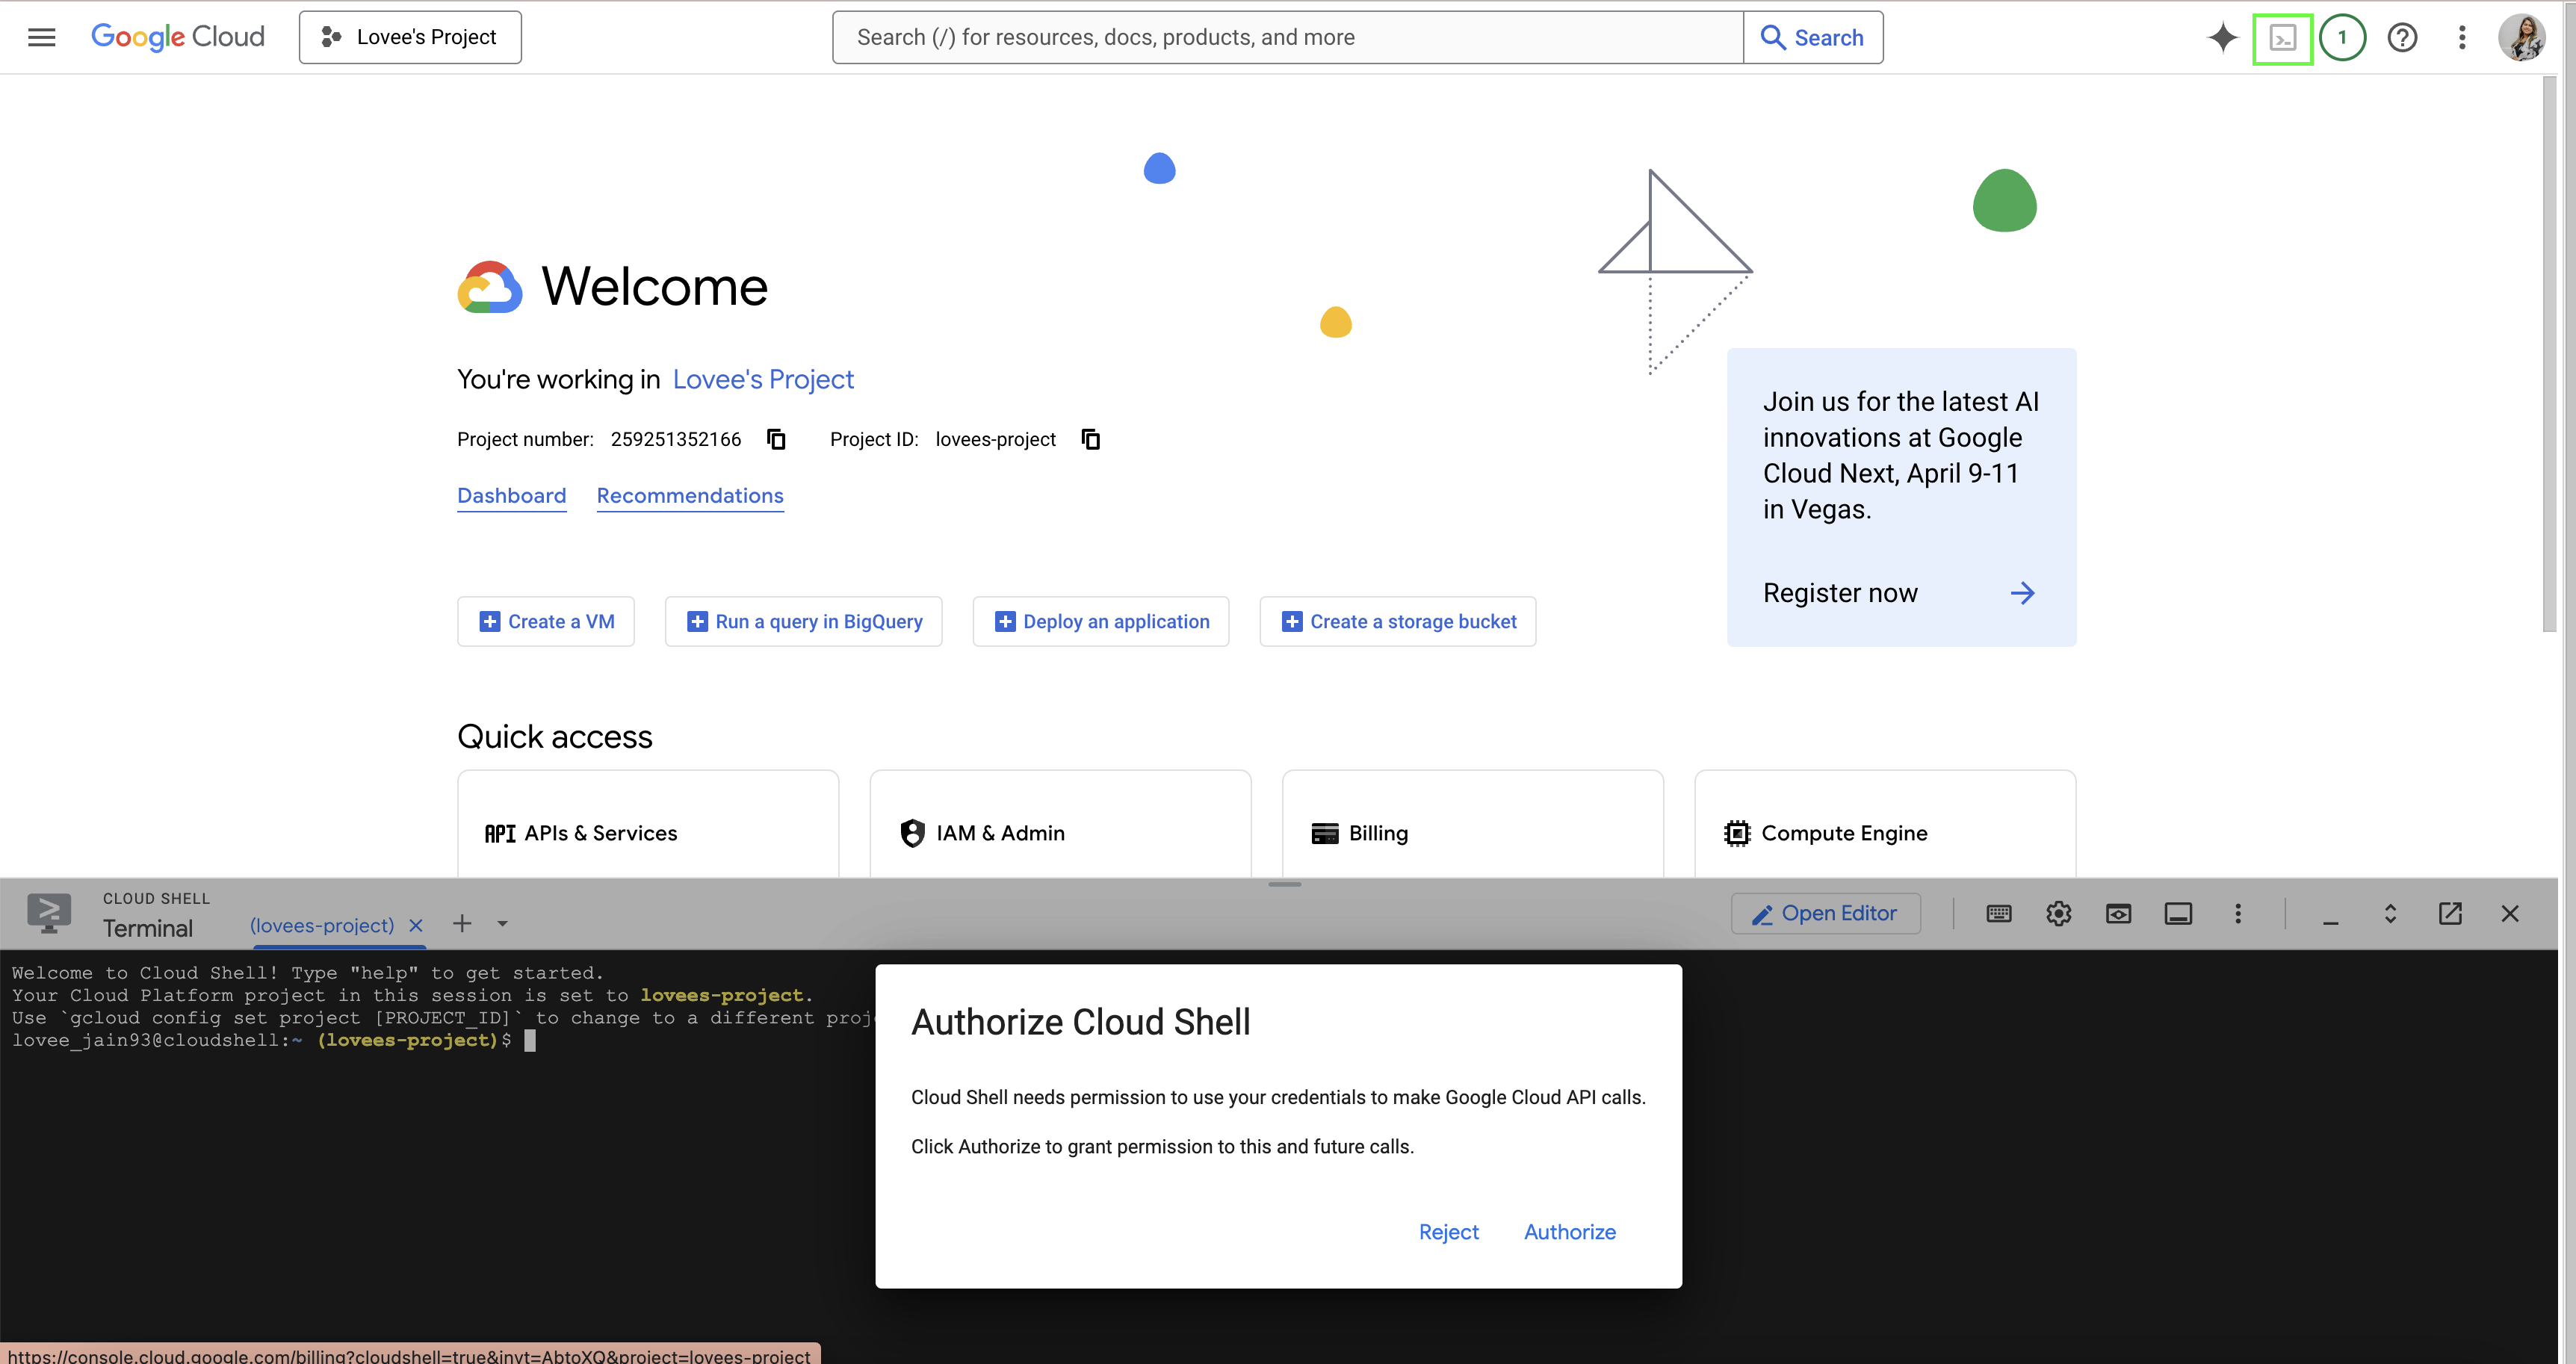
Task: Select the Dashboard tab
Action: 511,495
